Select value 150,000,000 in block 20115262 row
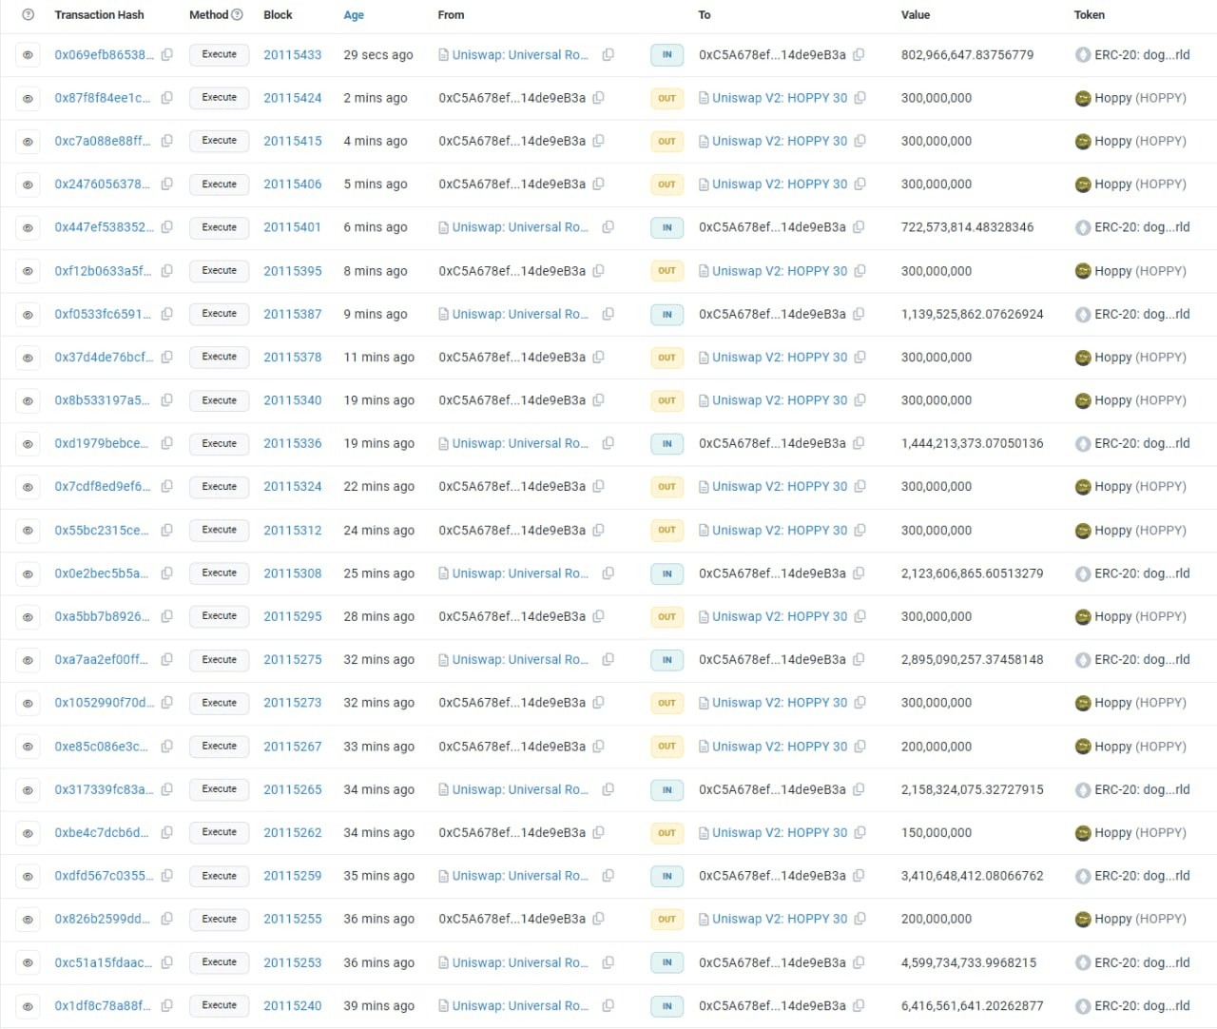Viewport: 1217px width, 1029px height. [937, 833]
